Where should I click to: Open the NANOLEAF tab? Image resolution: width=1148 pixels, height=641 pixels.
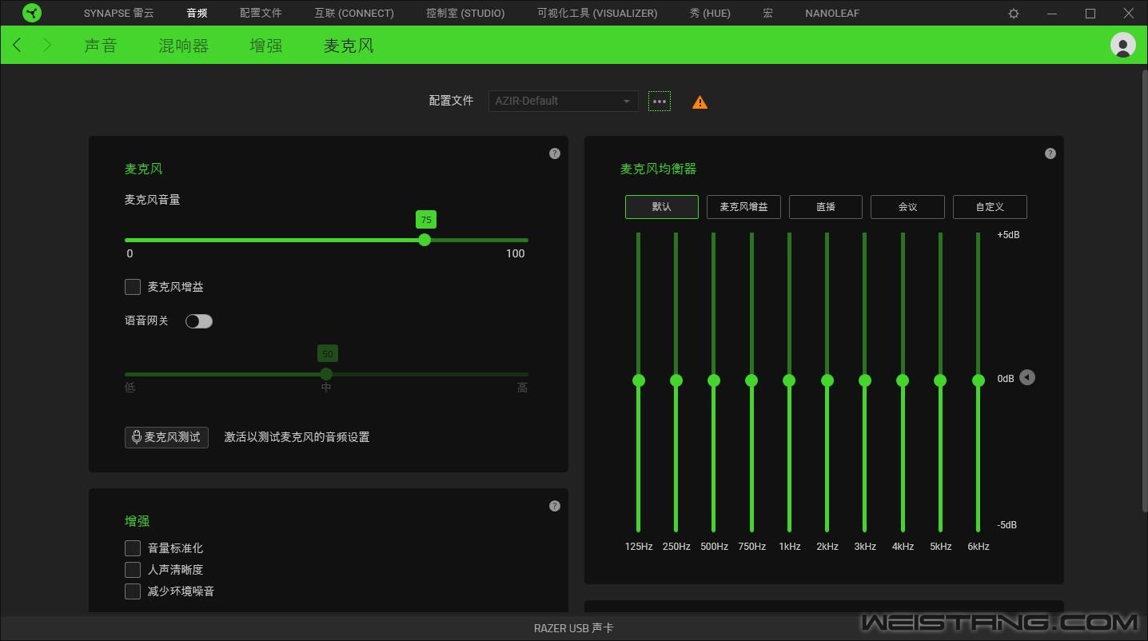coord(832,14)
